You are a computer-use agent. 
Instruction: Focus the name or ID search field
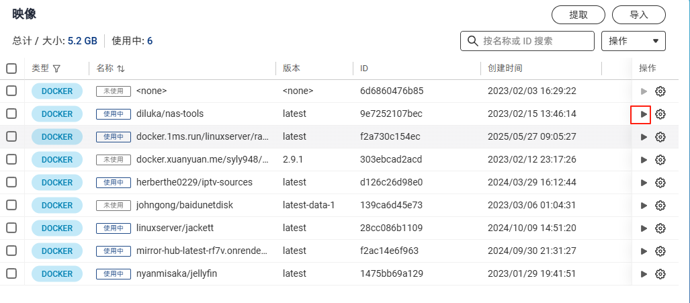[x=527, y=41]
